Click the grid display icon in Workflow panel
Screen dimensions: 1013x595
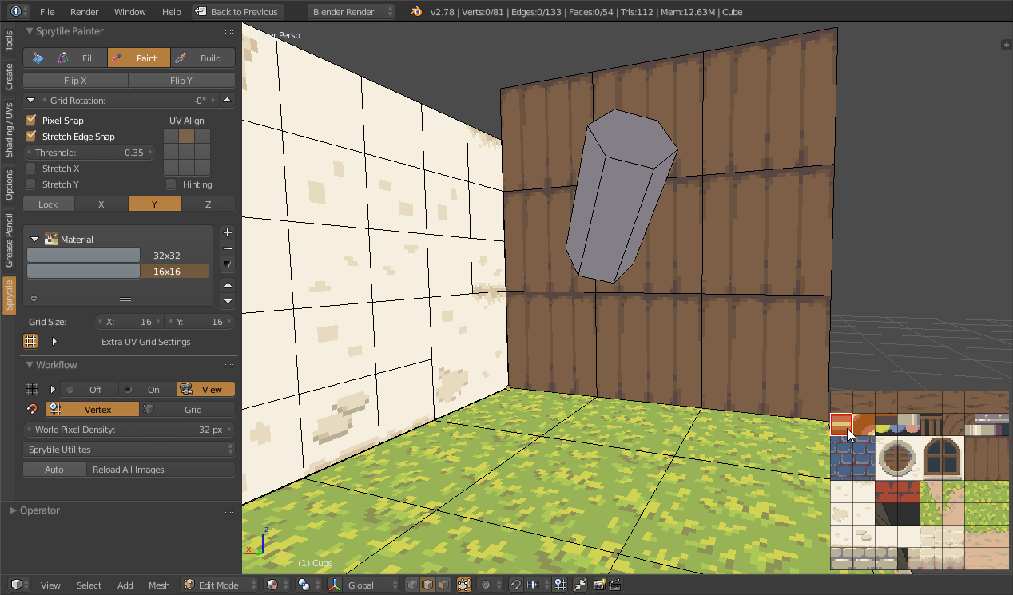(32, 389)
